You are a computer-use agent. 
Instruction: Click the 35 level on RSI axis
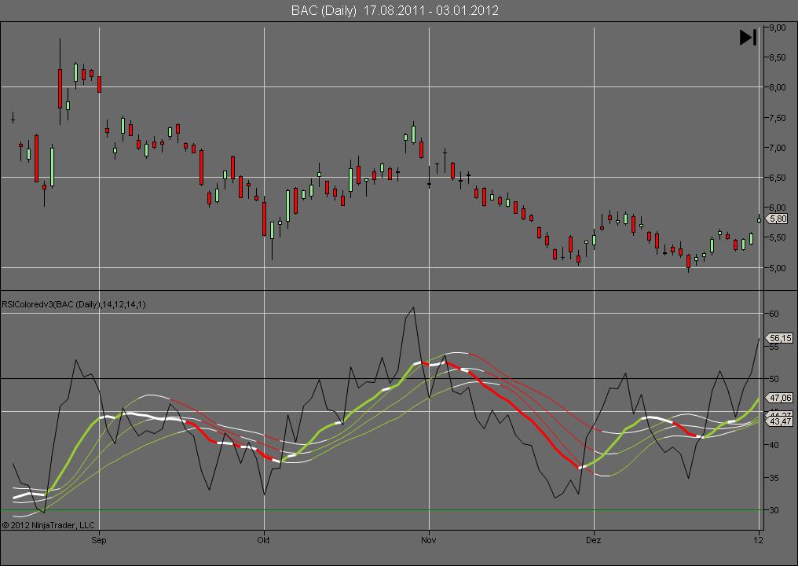(774, 478)
